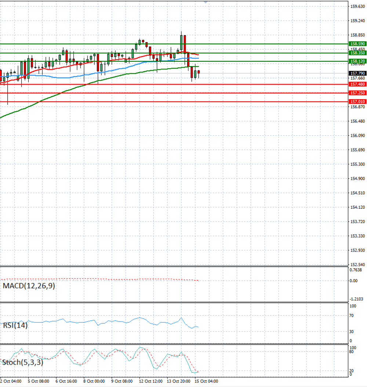Select the green 158.350 resistance price tag

pyautogui.click(x=357, y=53)
